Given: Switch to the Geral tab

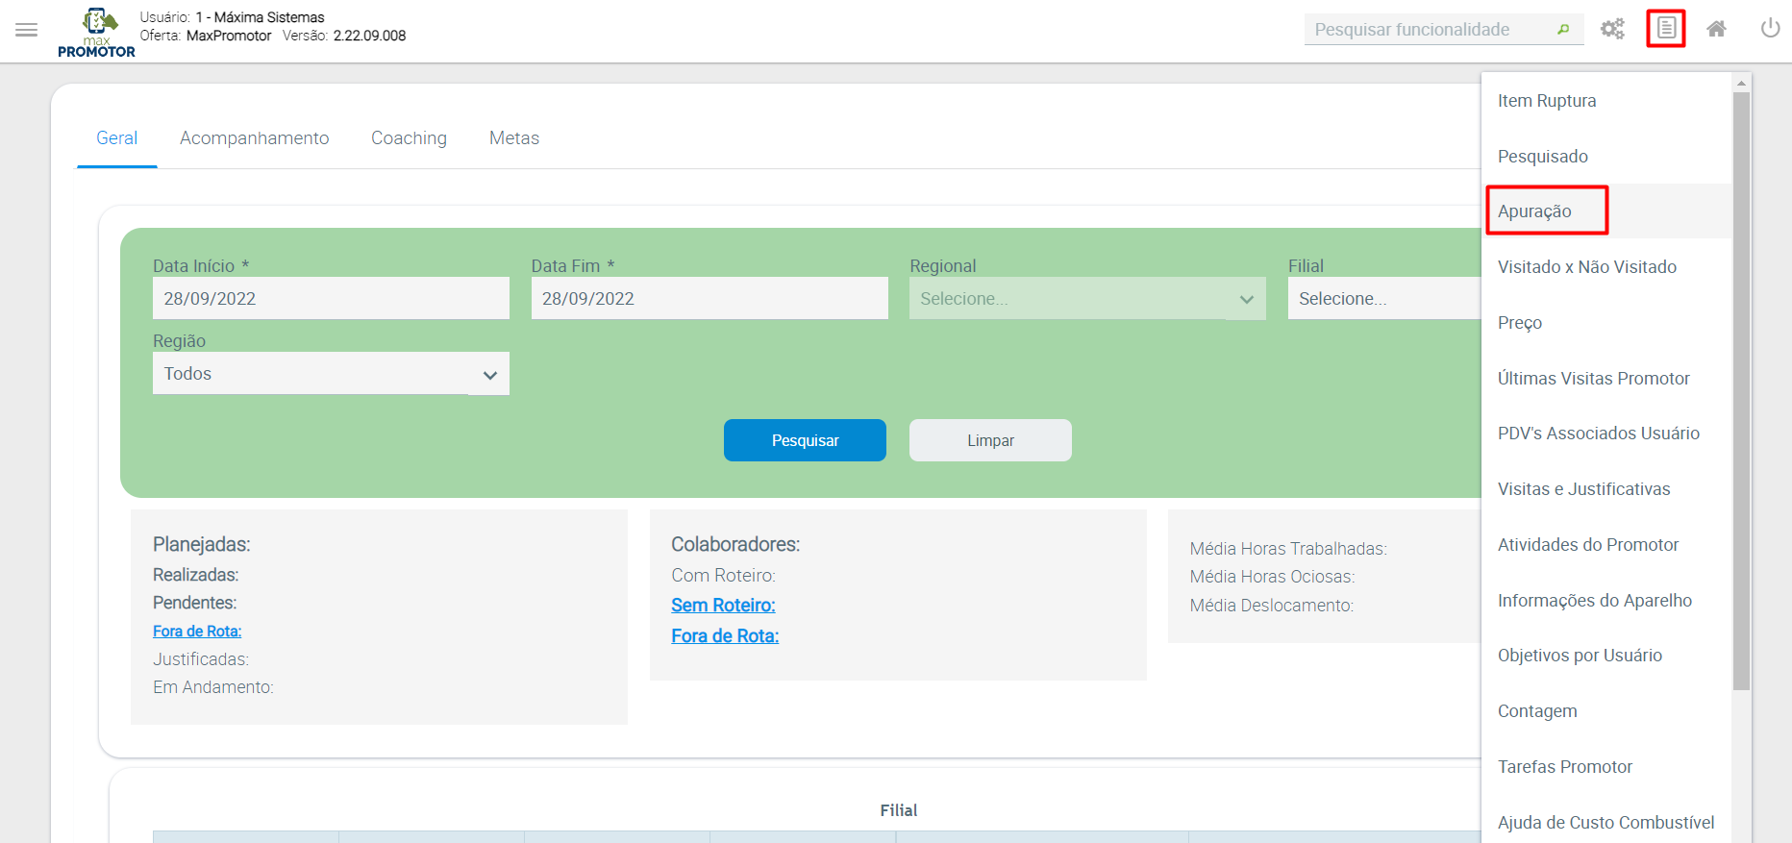Looking at the screenshot, I should [x=116, y=138].
